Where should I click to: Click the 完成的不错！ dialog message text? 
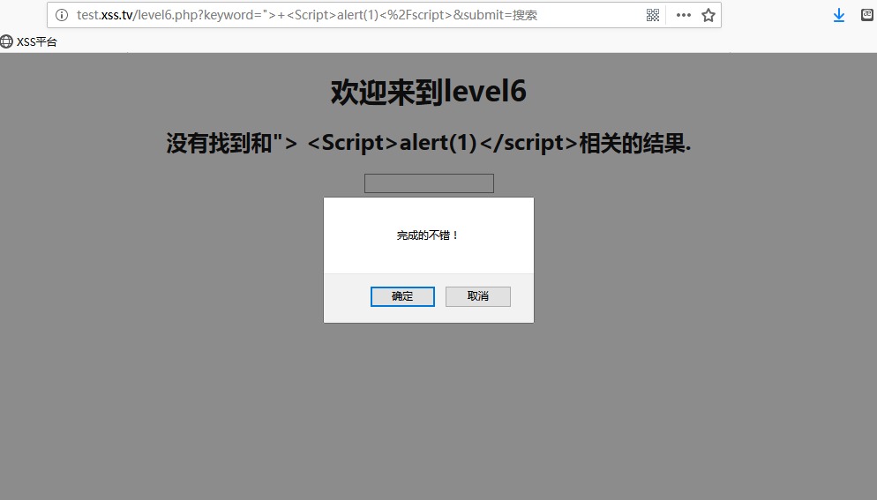pos(428,235)
